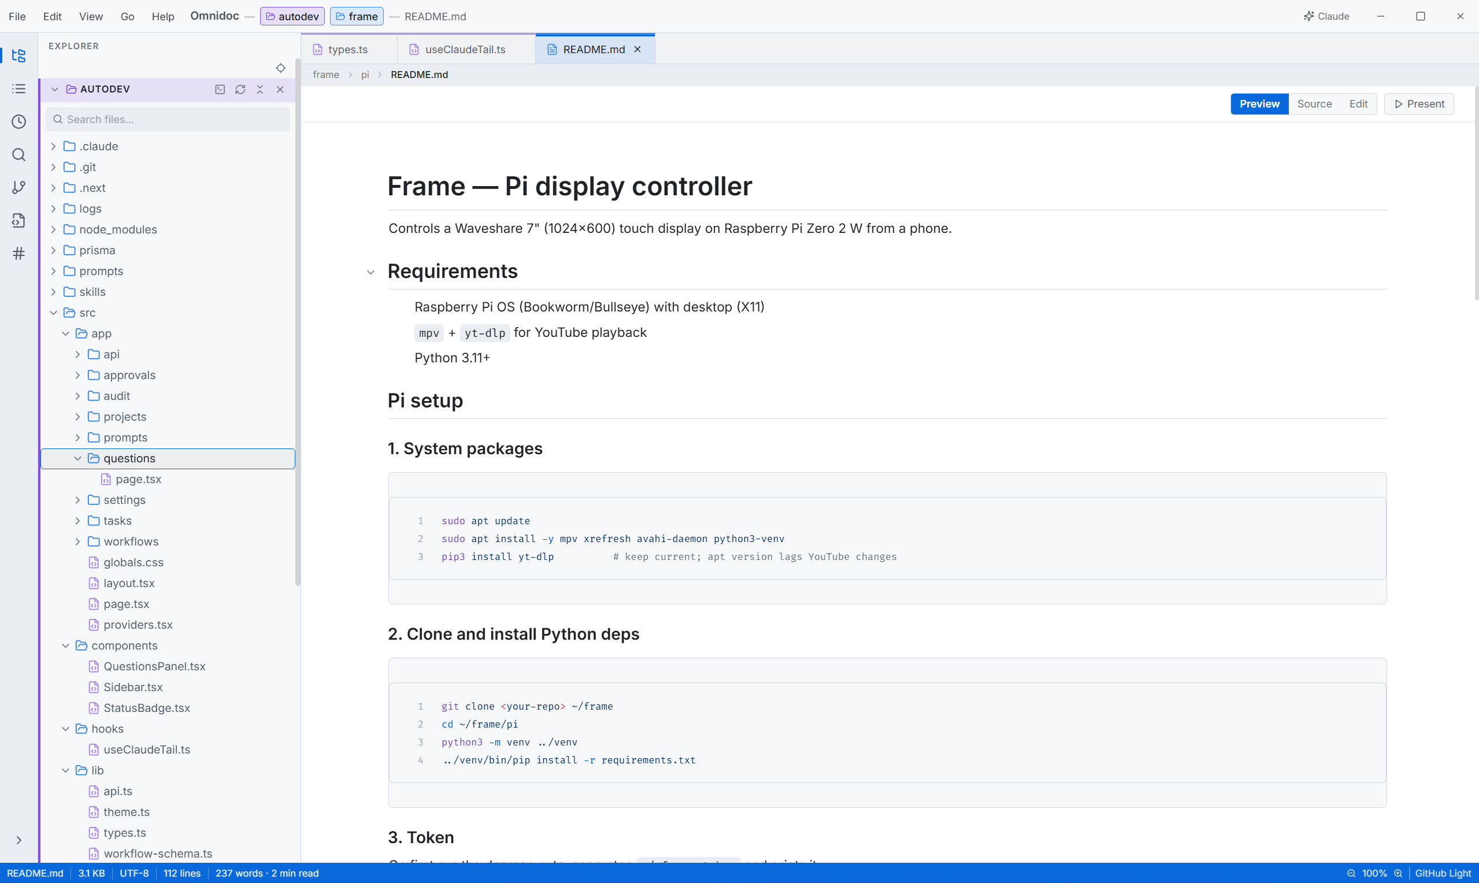Switch to Preview mode
Image resolution: width=1479 pixels, height=883 pixels.
click(x=1259, y=103)
